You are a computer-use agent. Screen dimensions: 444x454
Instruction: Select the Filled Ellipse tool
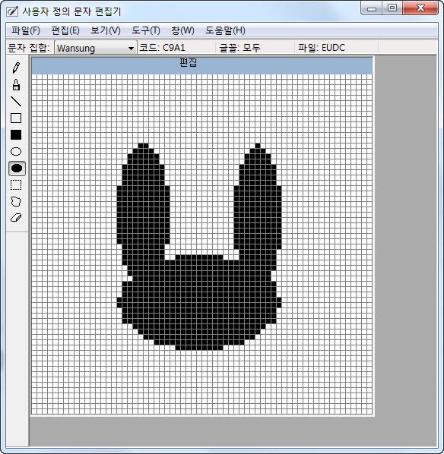[x=17, y=169]
